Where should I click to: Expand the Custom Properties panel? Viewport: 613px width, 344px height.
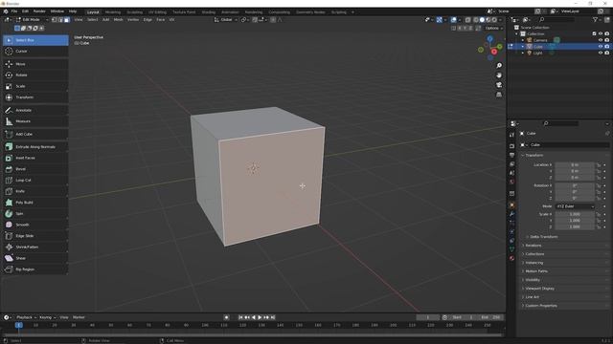point(541,306)
